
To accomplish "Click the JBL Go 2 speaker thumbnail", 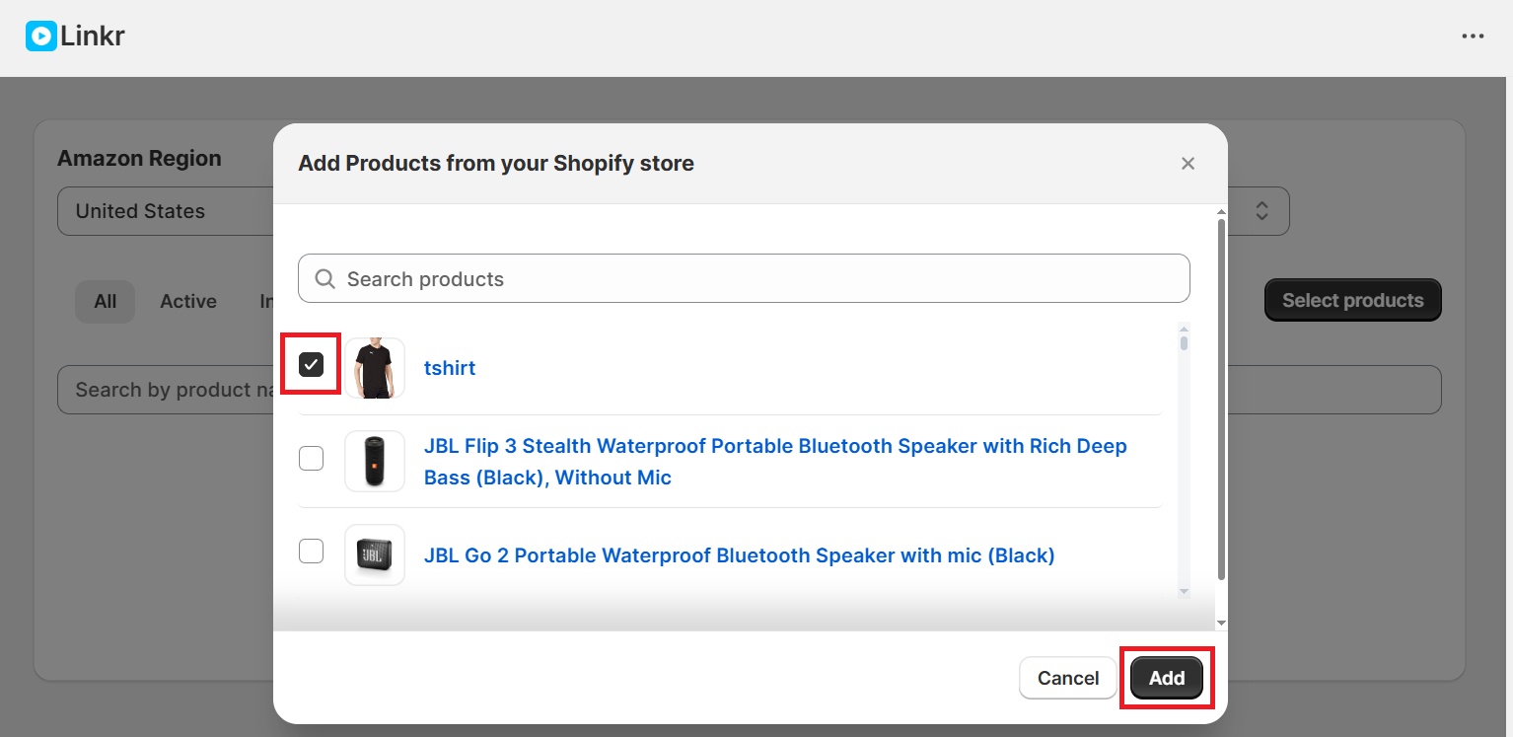I will (375, 554).
